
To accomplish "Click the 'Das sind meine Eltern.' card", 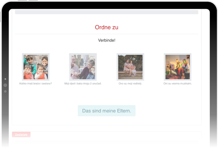I will (107, 111).
